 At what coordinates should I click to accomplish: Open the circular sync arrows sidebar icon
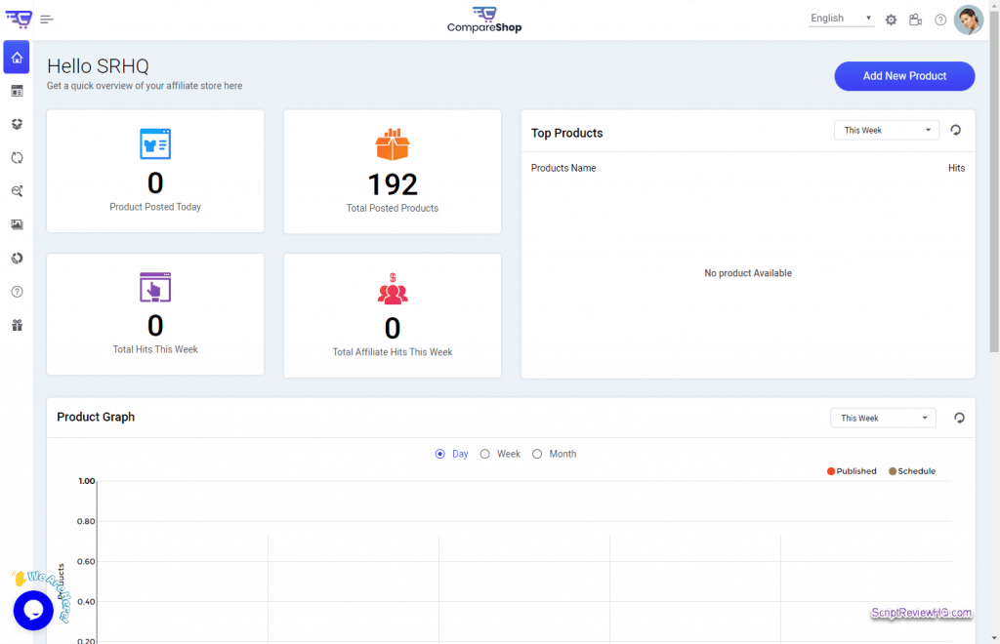[x=17, y=158]
